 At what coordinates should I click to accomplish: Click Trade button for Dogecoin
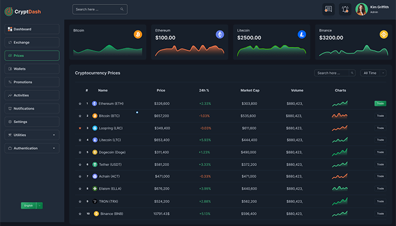click(380, 152)
